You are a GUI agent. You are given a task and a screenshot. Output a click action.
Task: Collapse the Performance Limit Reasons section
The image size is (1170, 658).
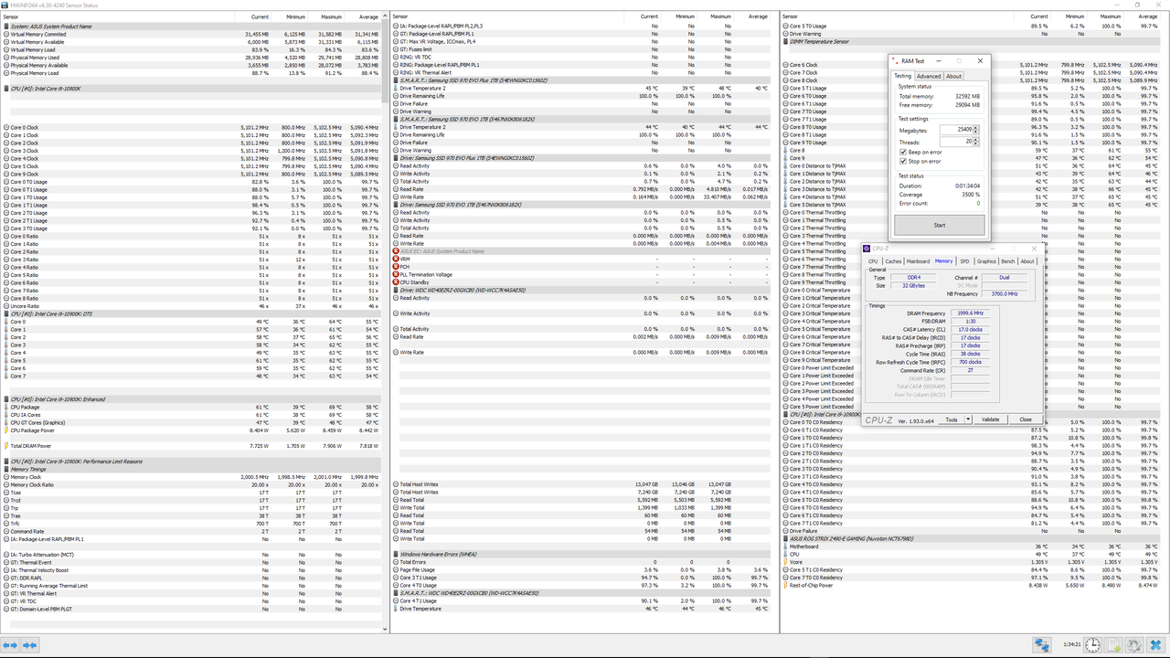click(x=6, y=460)
